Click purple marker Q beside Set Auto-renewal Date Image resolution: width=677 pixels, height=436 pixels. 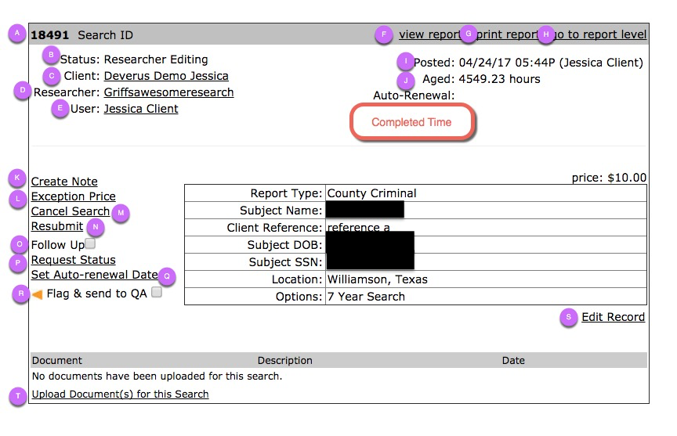coord(167,276)
